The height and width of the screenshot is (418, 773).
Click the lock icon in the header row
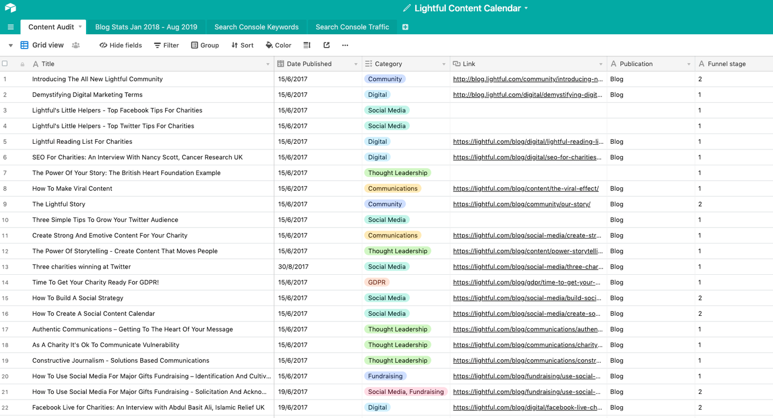tap(23, 64)
